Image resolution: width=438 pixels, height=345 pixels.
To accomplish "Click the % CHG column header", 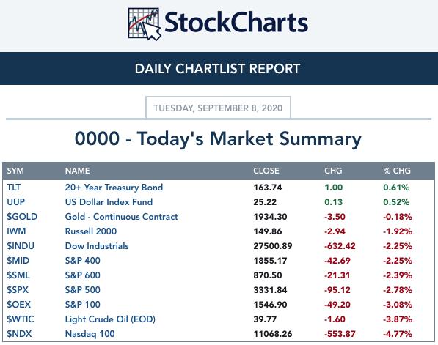I will 397,171.
